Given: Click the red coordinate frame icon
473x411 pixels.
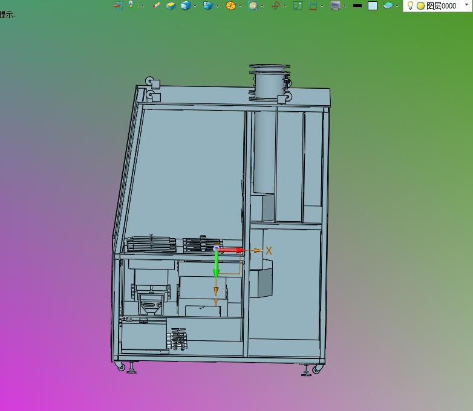Looking at the screenshot, I should [275, 5].
